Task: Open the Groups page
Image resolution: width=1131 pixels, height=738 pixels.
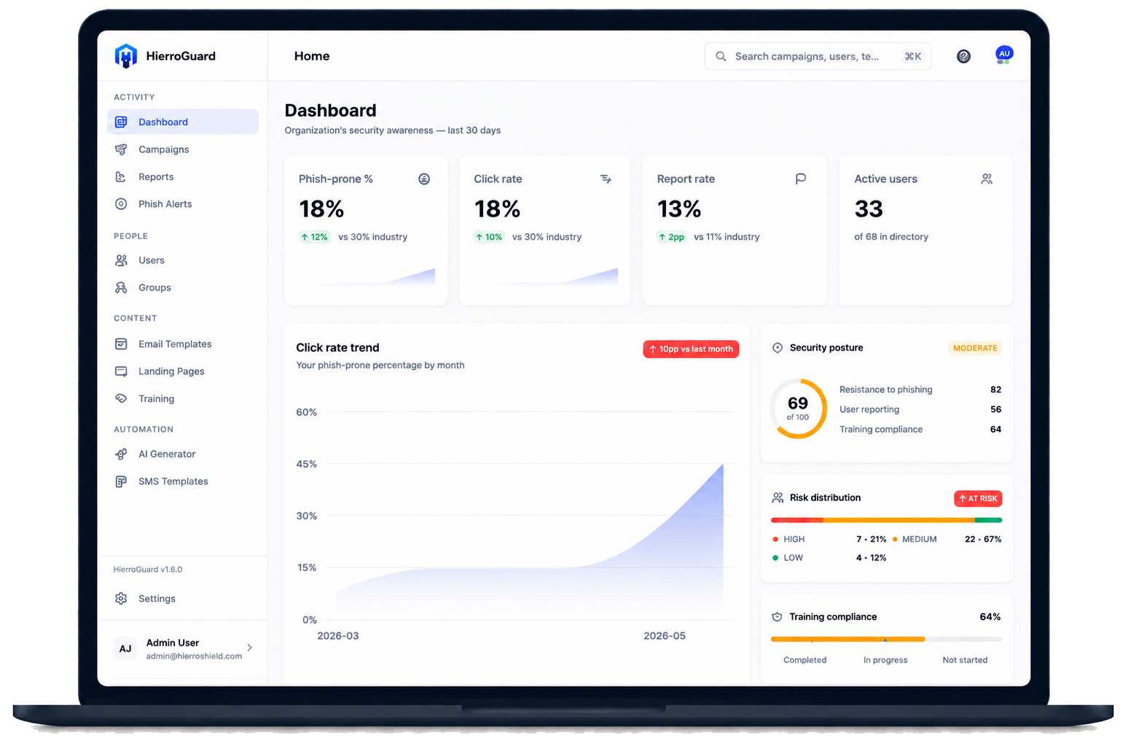Action: pyautogui.click(x=183, y=288)
